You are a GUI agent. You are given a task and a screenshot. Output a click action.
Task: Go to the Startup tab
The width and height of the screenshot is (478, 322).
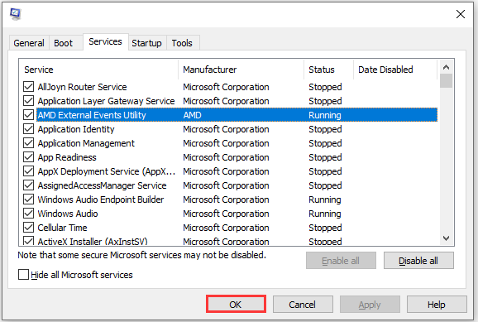click(x=146, y=43)
